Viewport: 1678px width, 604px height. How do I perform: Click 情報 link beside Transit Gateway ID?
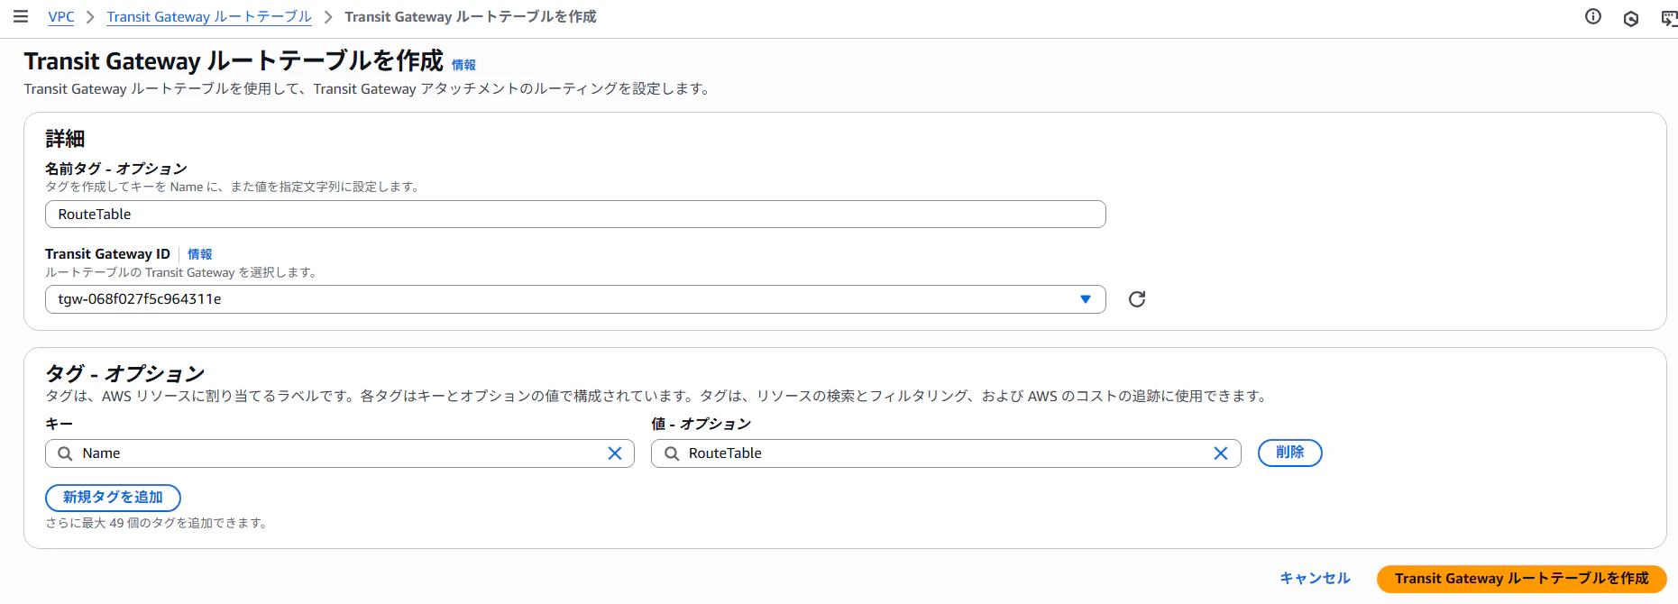[x=199, y=254]
